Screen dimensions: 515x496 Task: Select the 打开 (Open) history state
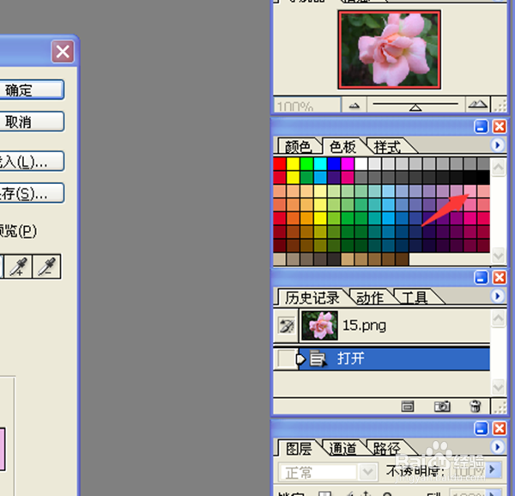394,358
